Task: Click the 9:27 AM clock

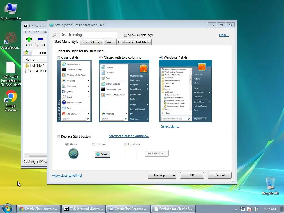Action: [270, 209]
